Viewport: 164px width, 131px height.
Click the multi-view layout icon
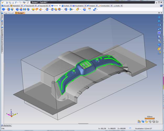pyautogui.click(x=159, y=33)
